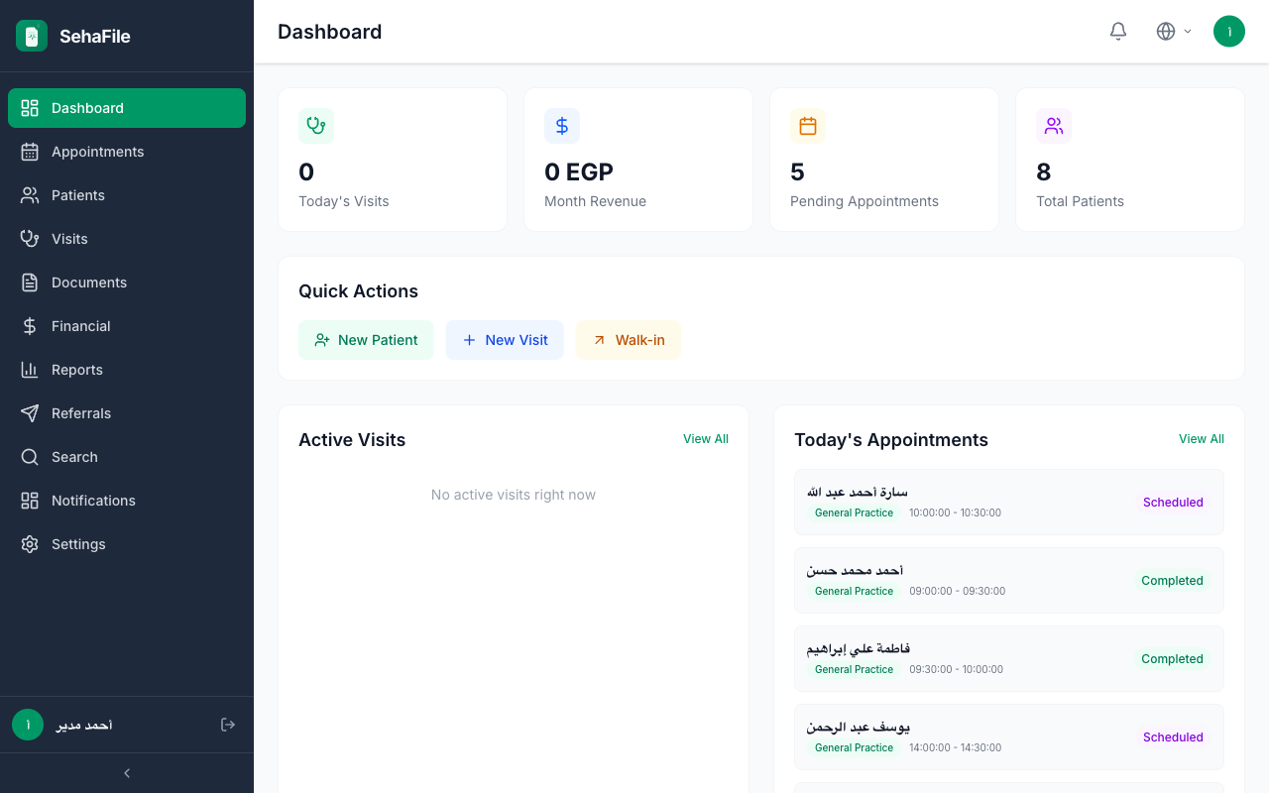Open appointment for أحمد محمد حسن

pos(1009,581)
